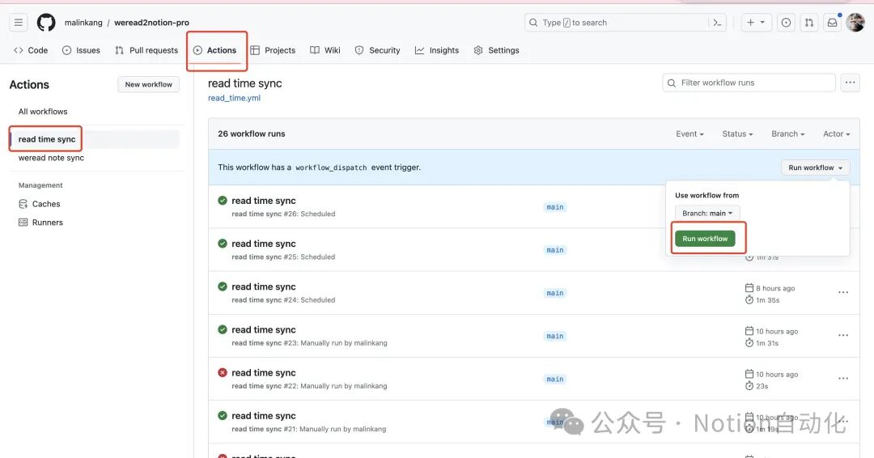Image resolution: width=874 pixels, height=458 pixels.
Task: Click the plus create-new icon
Action: pos(751,23)
